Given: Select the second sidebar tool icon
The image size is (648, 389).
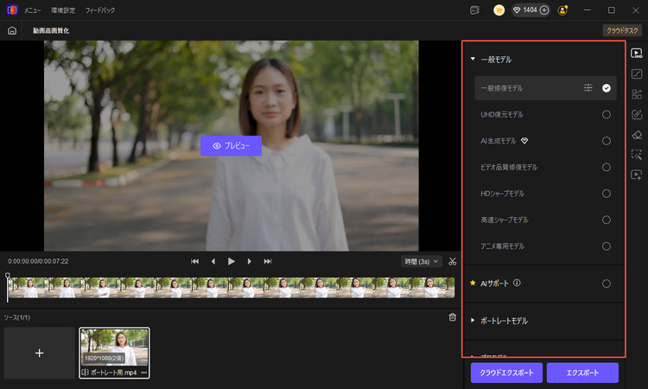Looking at the screenshot, I should click(x=637, y=74).
